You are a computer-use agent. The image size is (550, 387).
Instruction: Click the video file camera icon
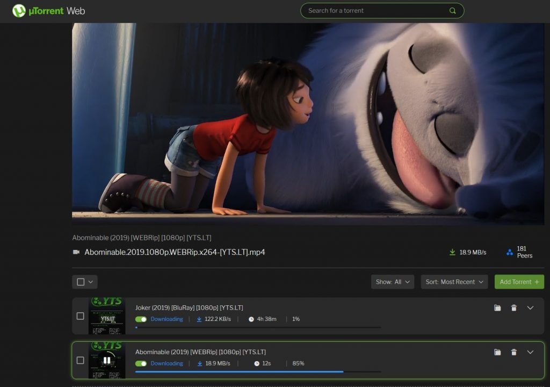tap(76, 252)
